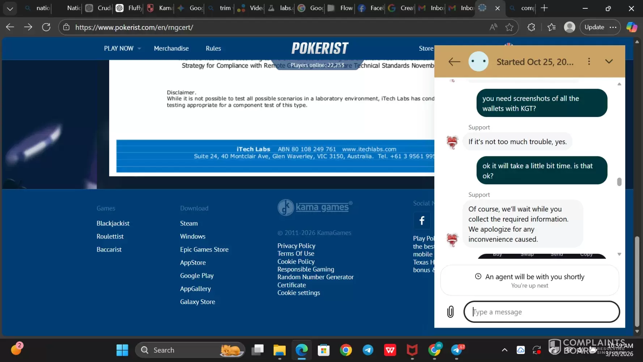This screenshot has height=362, width=643.
Task: Open the chat three-dot options menu
Action: click(x=589, y=62)
